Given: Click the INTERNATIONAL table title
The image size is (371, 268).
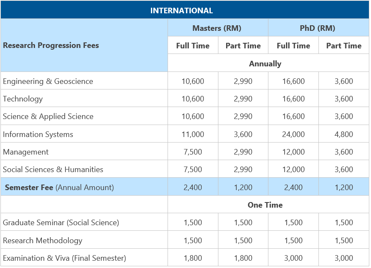Looking at the screenshot, I should [x=182, y=11].
